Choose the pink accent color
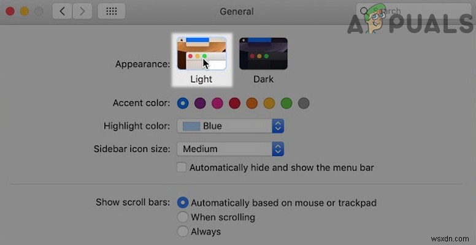This screenshot has height=245, width=476. coord(217,104)
